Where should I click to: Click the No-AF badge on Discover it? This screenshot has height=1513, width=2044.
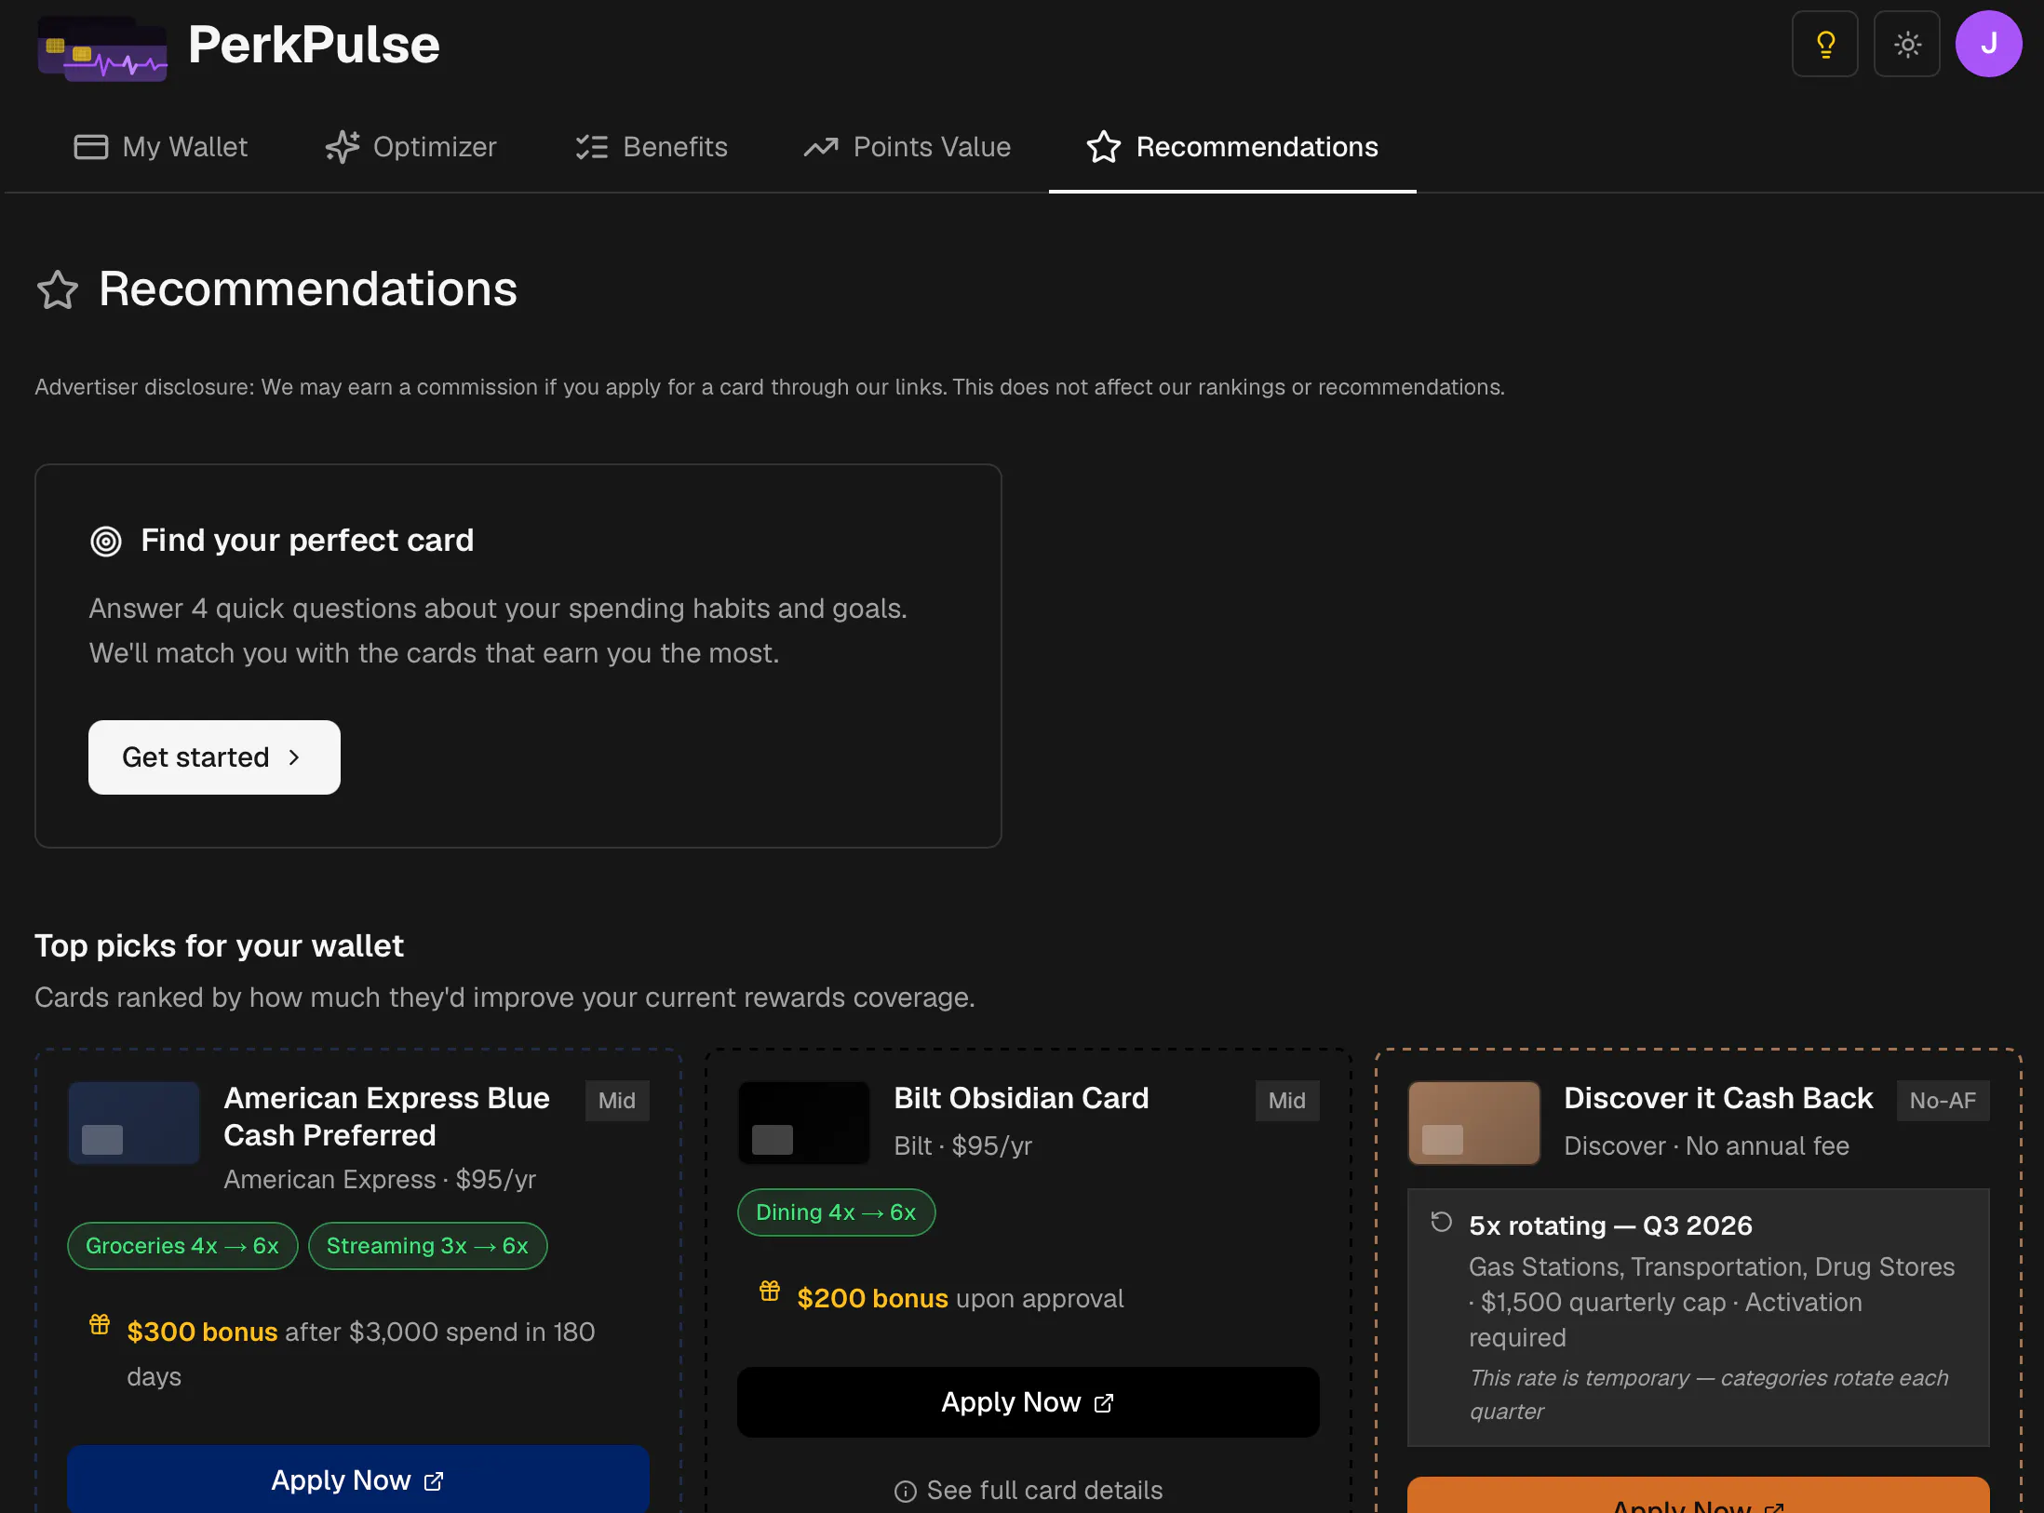[1943, 1101]
